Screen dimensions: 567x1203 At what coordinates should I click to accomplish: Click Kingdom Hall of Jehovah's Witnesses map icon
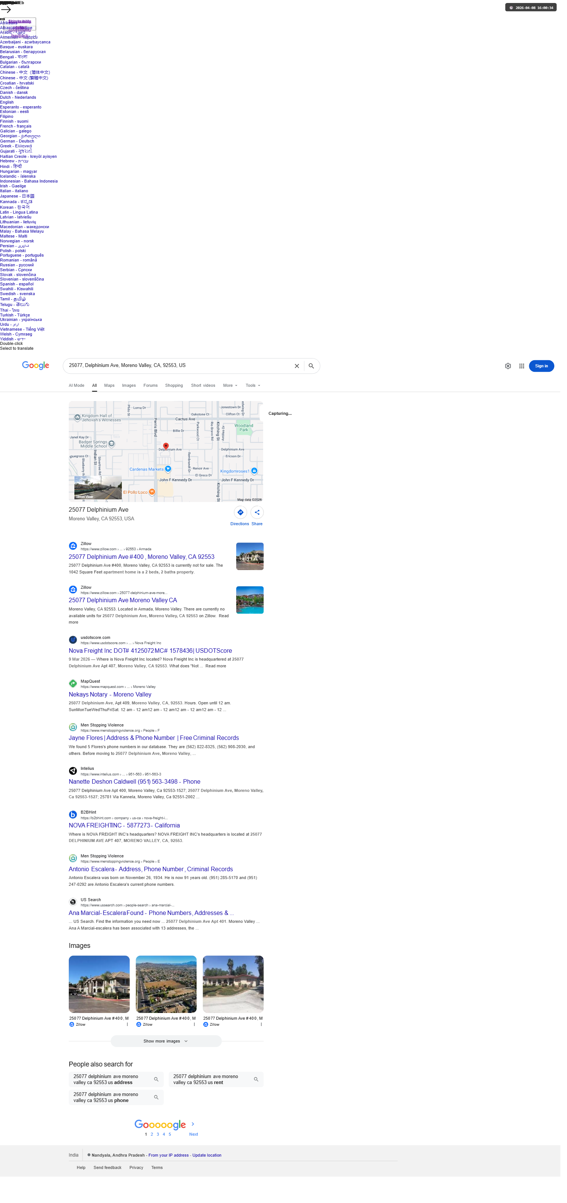pos(77,417)
